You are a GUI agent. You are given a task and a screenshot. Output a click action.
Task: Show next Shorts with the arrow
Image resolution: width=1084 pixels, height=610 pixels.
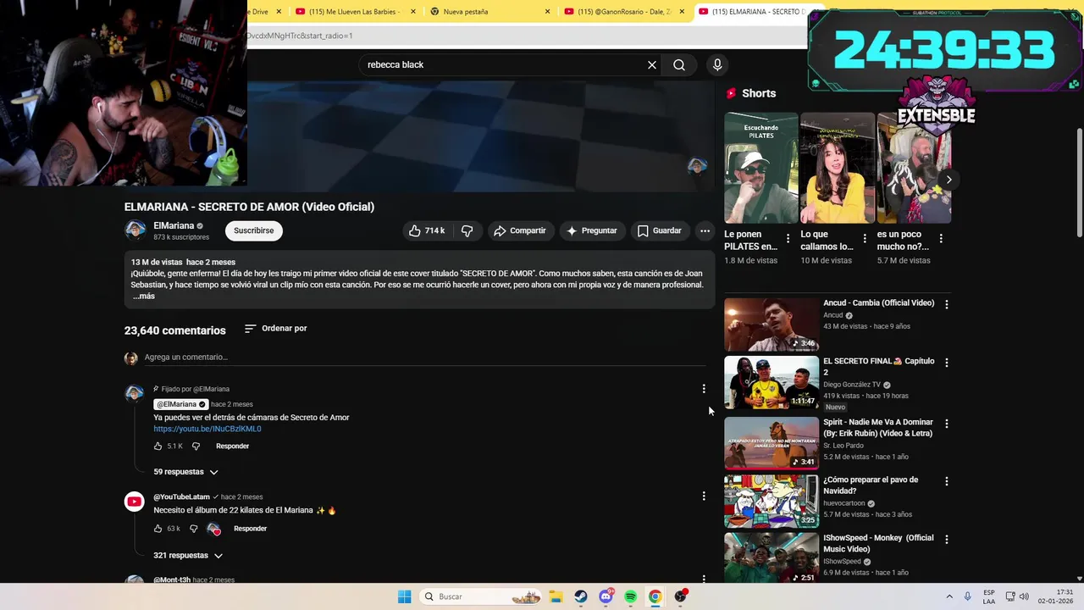[x=948, y=180]
